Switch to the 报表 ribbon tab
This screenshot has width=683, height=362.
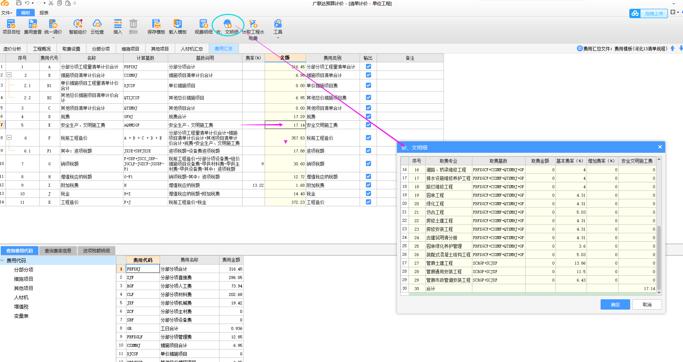(x=44, y=13)
